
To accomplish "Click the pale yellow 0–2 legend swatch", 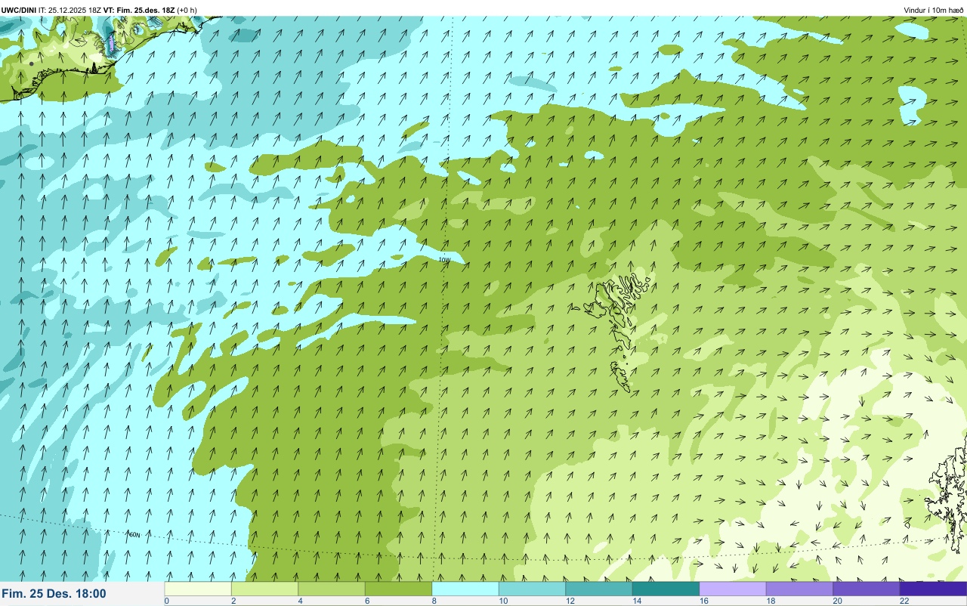I will 198,589.
